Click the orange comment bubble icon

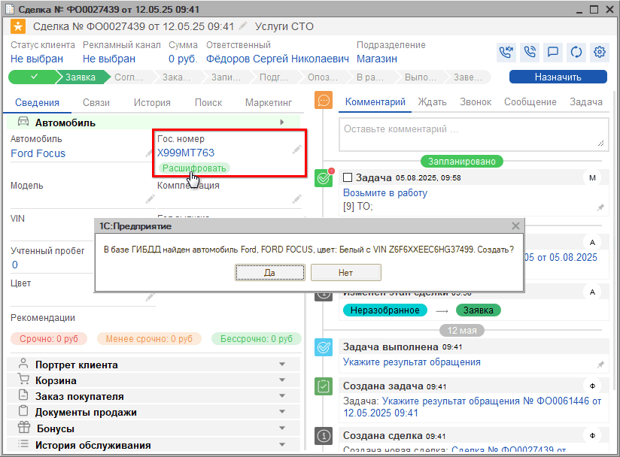click(x=324, y=101)
